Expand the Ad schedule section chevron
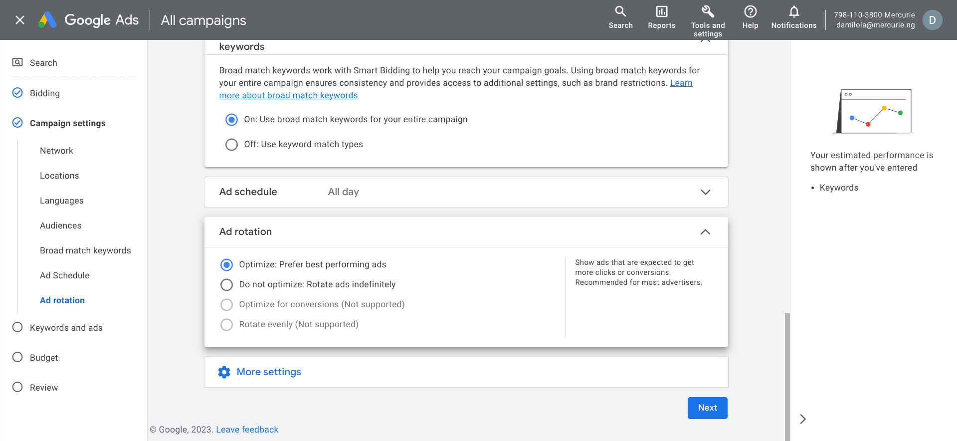The image size is (957, 441). point(705,192)
